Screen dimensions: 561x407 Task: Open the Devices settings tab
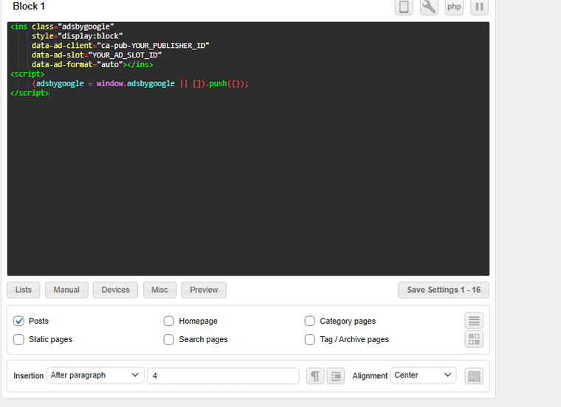click(x=116, y=290)
